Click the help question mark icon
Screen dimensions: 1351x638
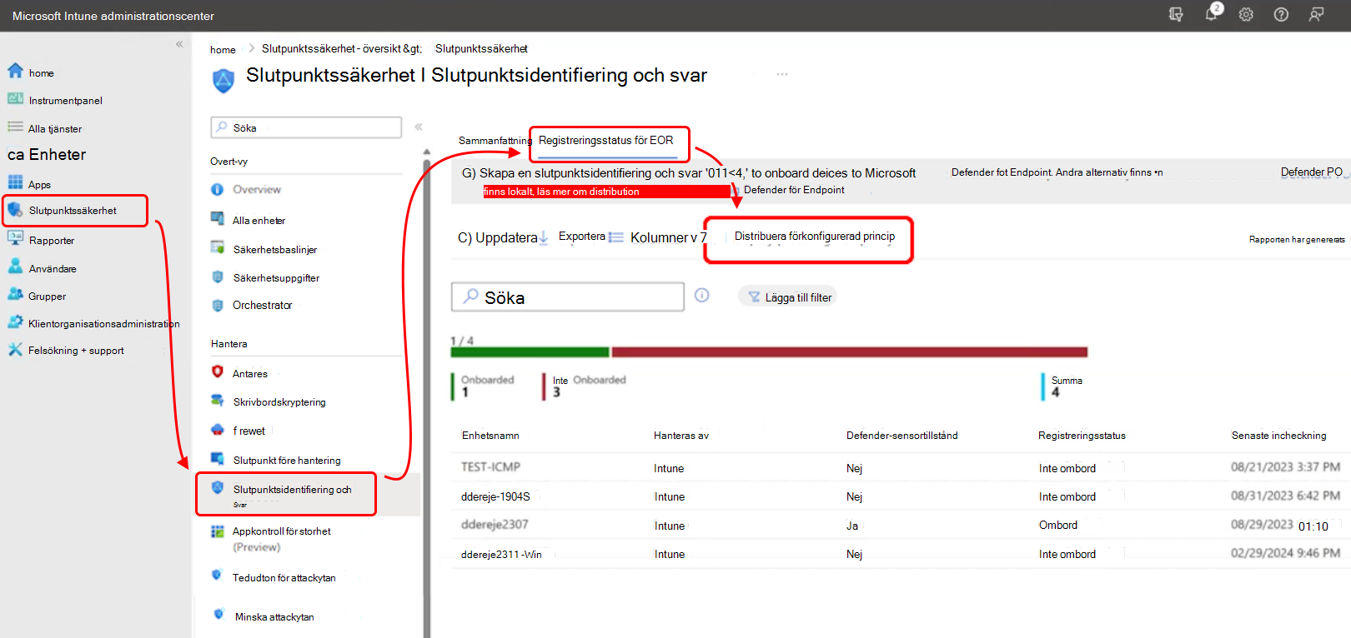click(1281, 14)
